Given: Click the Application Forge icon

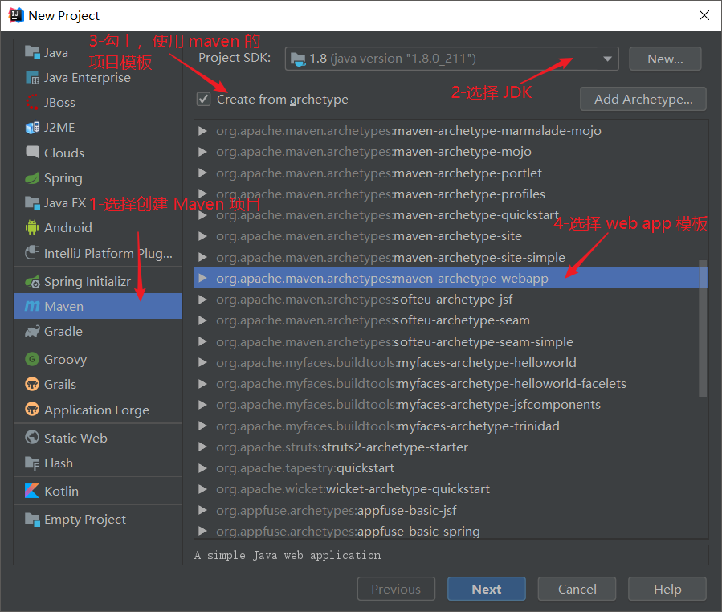Looking at the screenshot, I should pos(32,410).
